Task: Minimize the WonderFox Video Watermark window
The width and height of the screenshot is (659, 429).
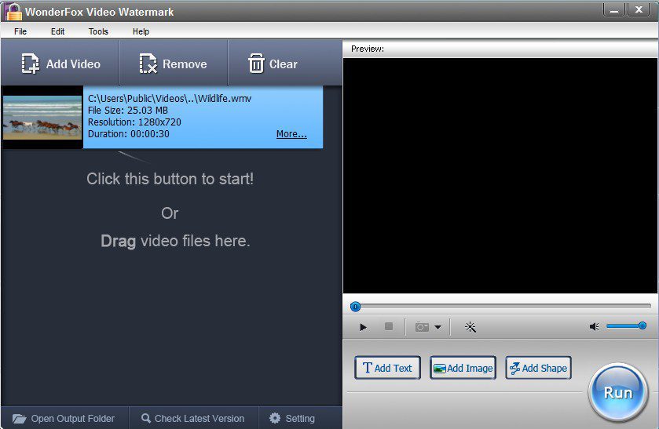Action: [x=614, y=10]
